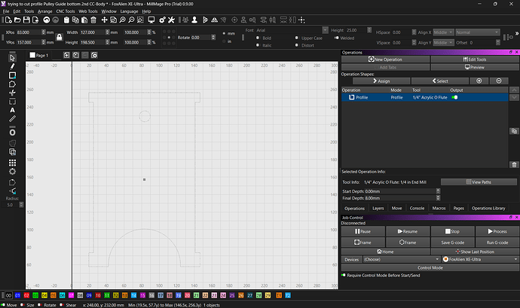Click the undo arrow icon
Viewport: 520px width, 308px height.
[x=47, y=20]
